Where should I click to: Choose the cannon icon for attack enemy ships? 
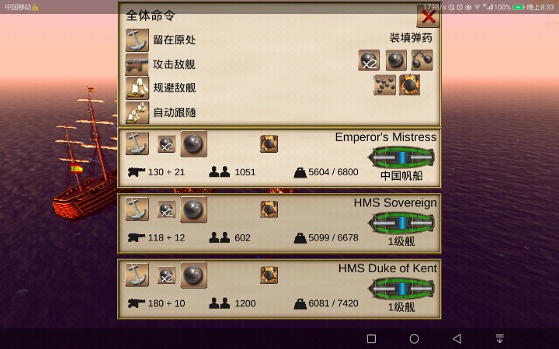(x=137, y=64)
